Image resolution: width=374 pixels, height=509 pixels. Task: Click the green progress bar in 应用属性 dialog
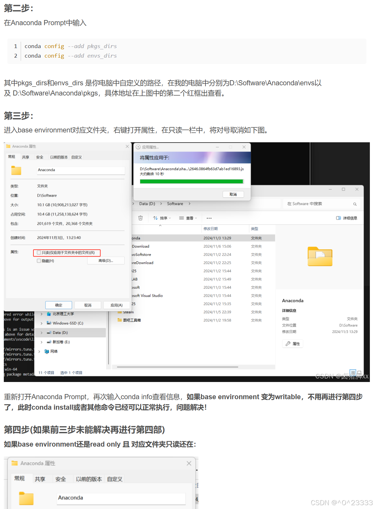pyautogui.click(x=192, y=181)
